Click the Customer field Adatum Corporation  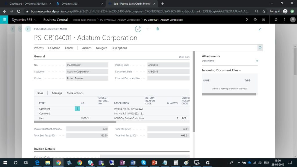coord(87,72)
